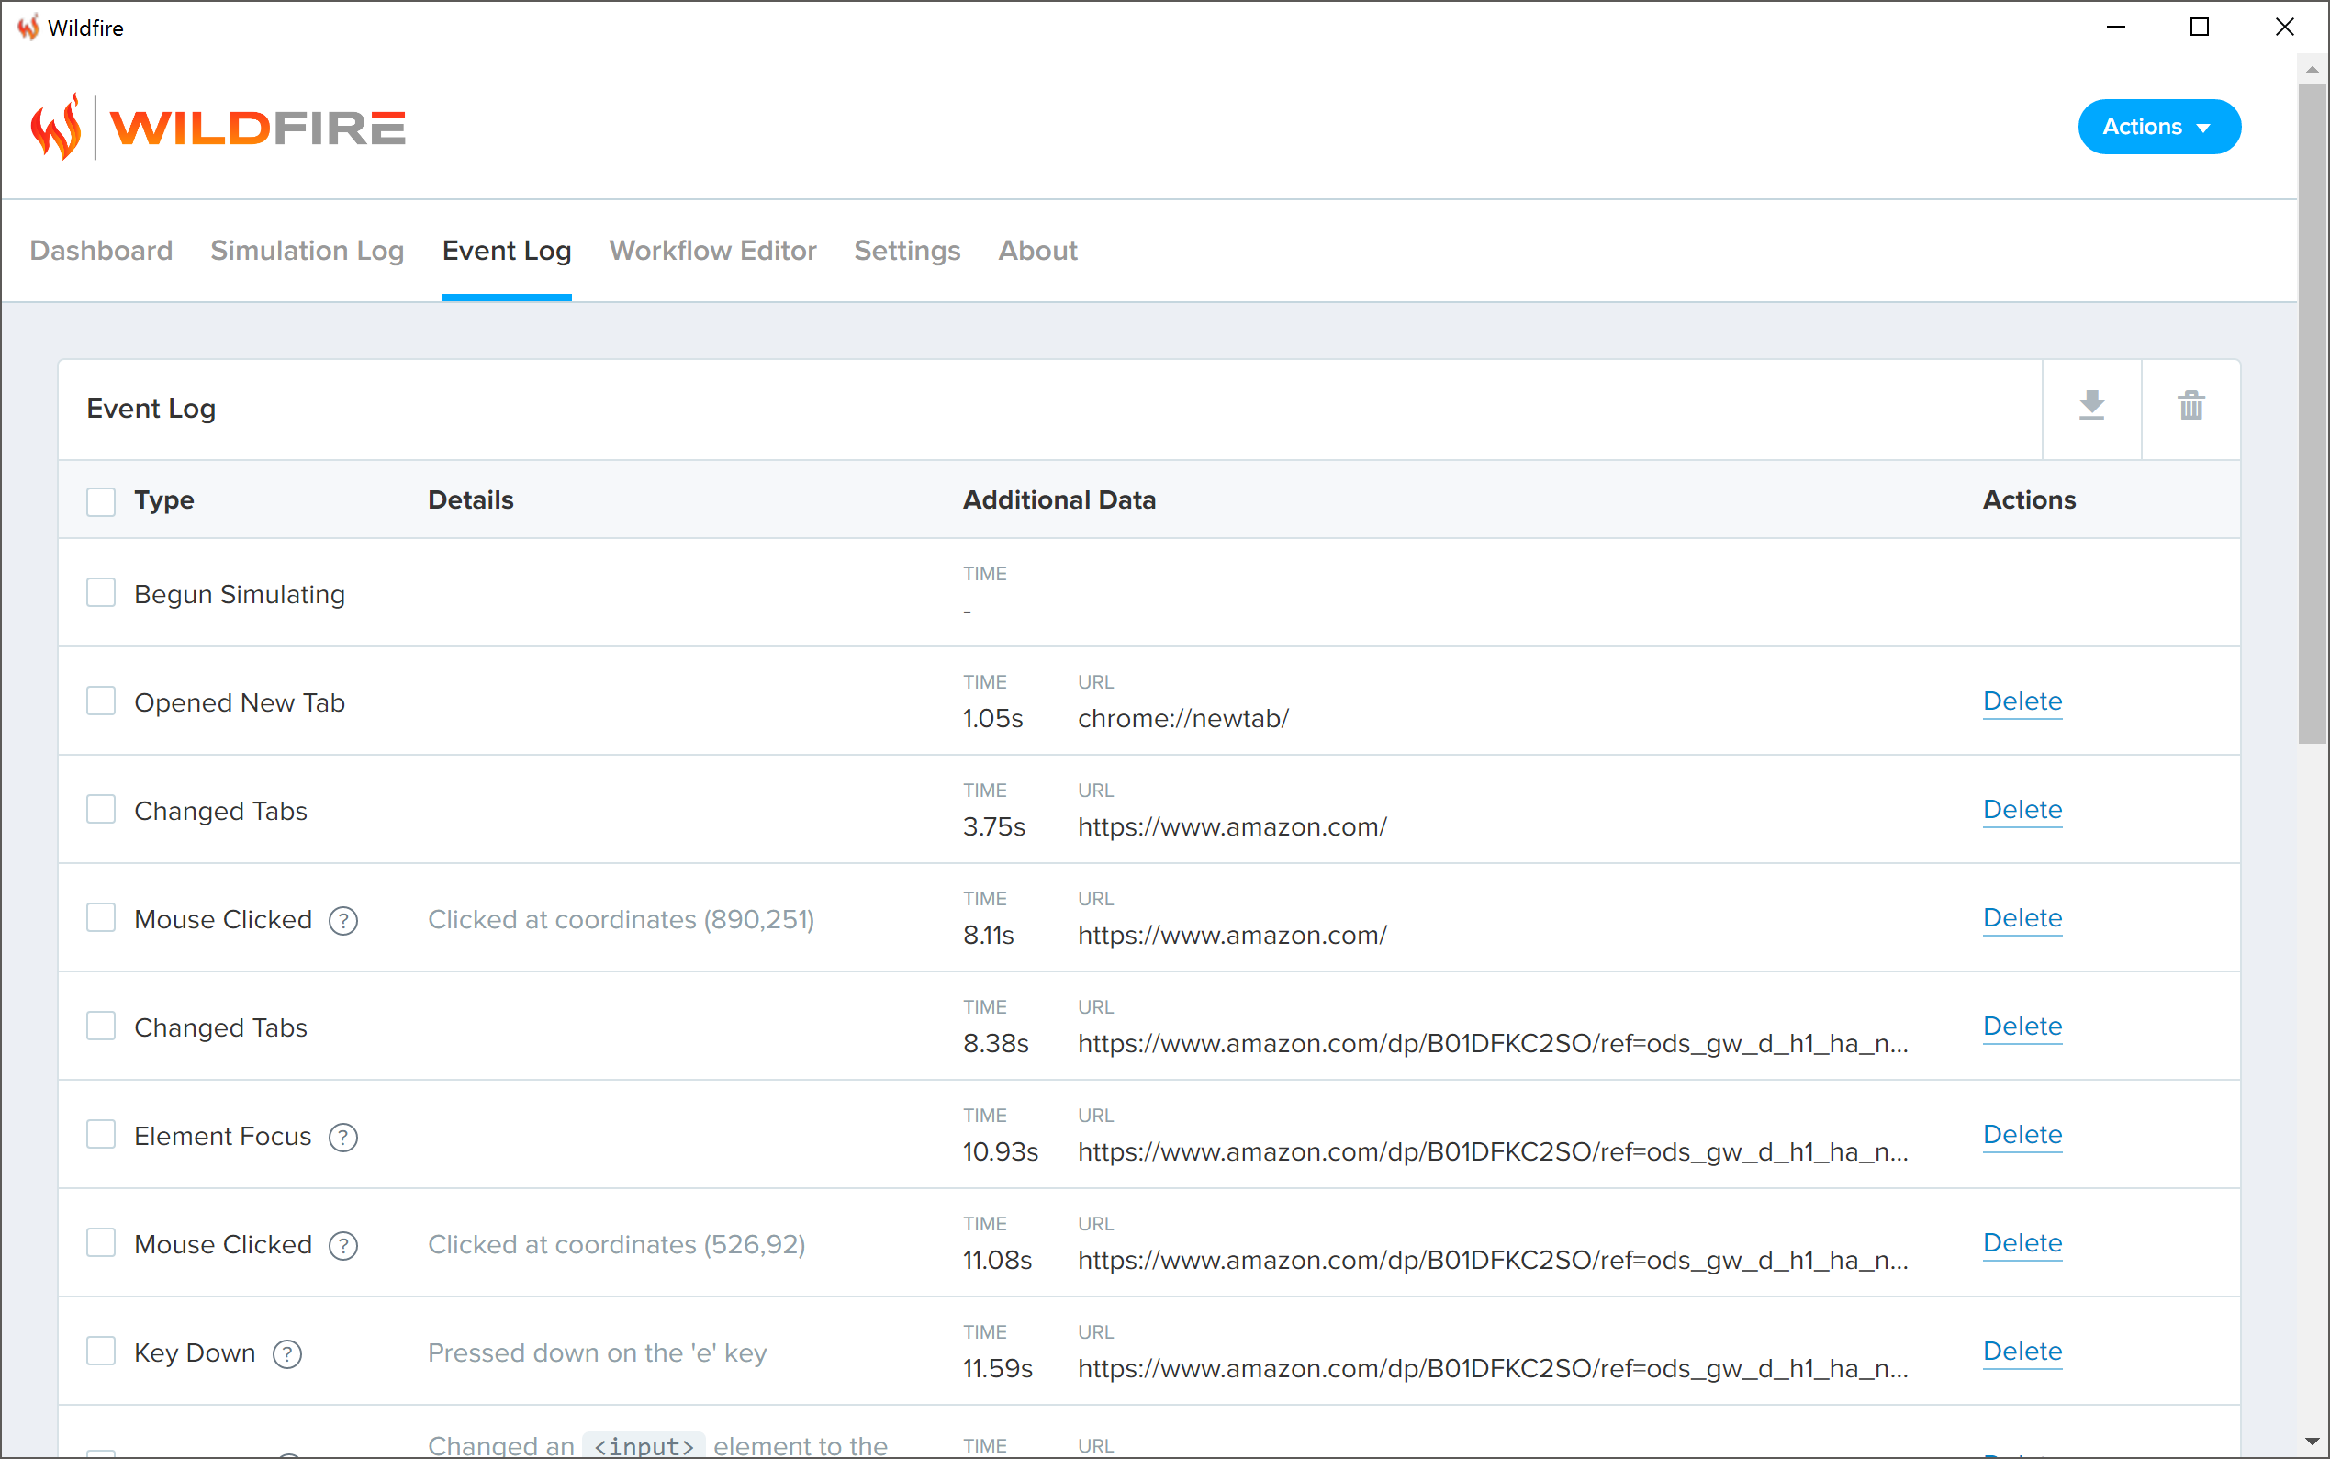The height and width of the screenshot is (1459, 2330).
Task: Delete the Element Focus event
Action: click(x=2022, y=1135)
